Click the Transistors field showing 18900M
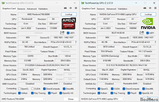159x102 pixels. [133, 28]
